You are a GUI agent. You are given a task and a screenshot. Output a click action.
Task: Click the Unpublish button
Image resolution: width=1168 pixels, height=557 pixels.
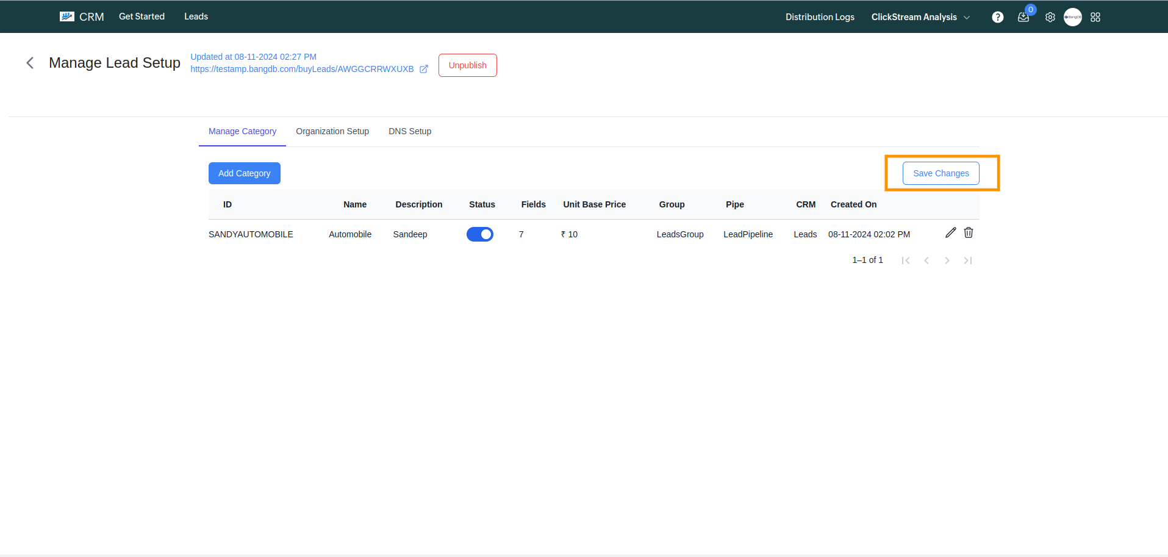(468, 65)
